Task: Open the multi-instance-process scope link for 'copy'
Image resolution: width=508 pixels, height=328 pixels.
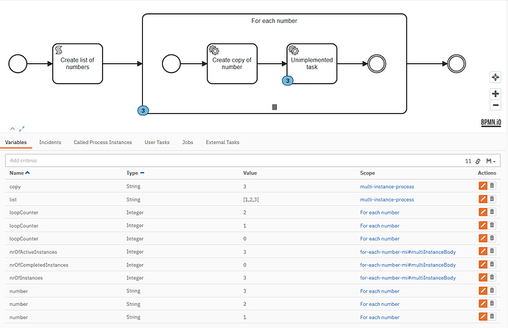Action: coord(387,187)
